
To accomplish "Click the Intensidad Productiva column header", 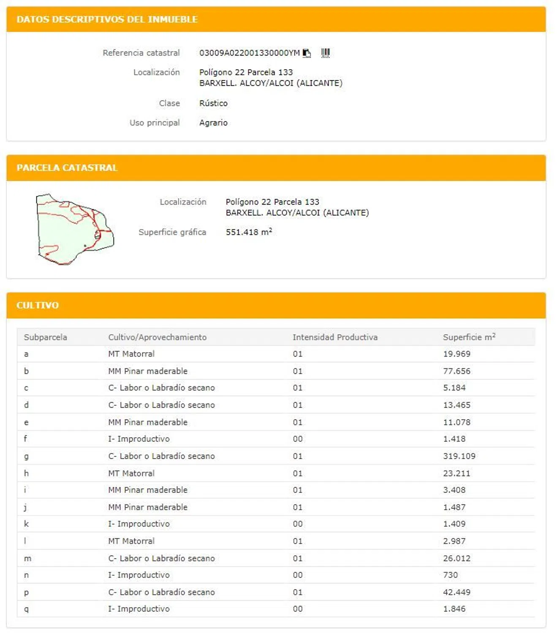I will tap(335, 337).
